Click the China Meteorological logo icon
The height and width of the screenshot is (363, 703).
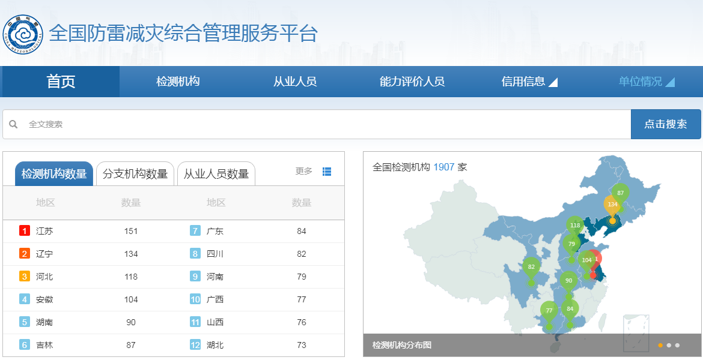pyautogui.click(x=23, y=34)
